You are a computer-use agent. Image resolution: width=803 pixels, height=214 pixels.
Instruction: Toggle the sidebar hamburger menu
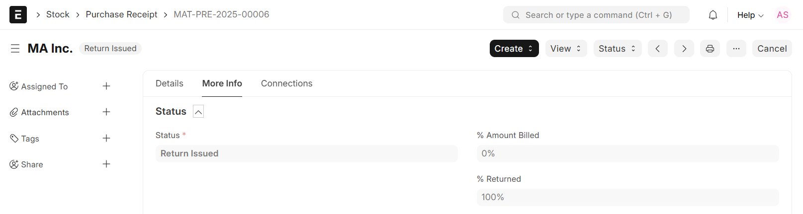pos(15,49)
